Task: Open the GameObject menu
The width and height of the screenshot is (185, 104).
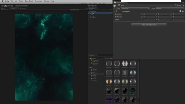Action: pos(29,1)
